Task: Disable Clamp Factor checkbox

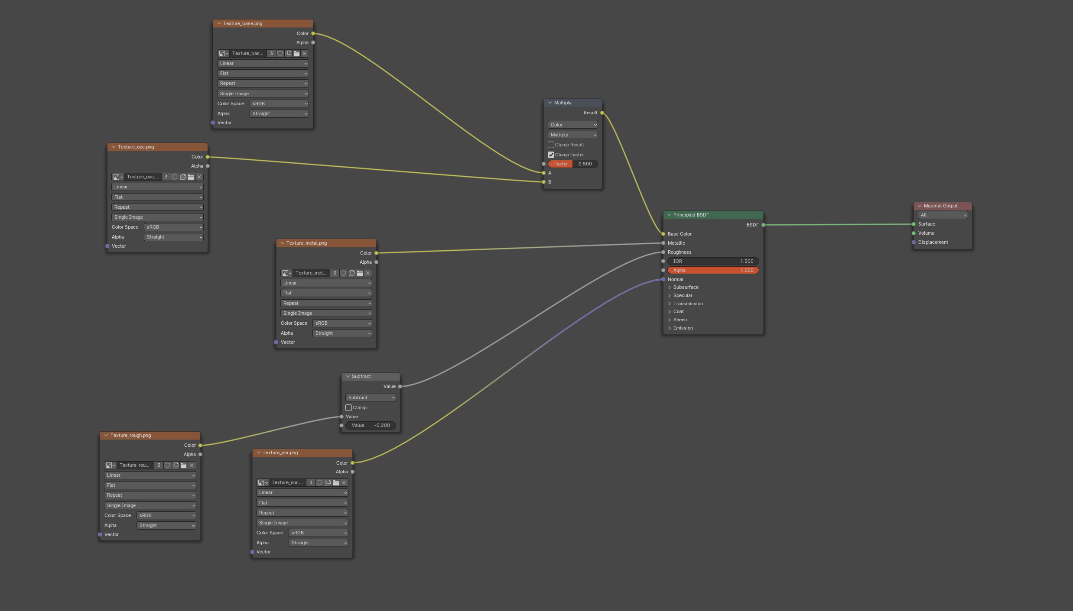Action: 551,155
